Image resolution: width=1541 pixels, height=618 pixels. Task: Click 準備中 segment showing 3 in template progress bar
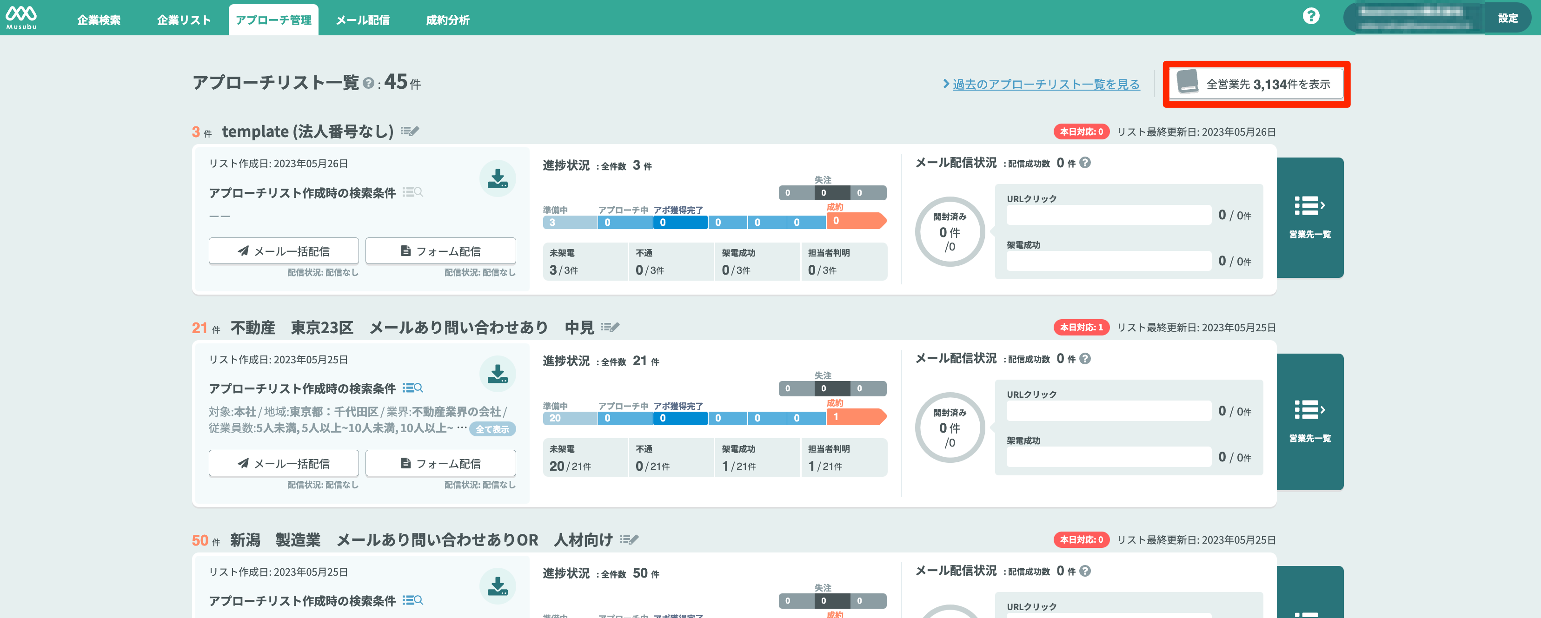570,222
